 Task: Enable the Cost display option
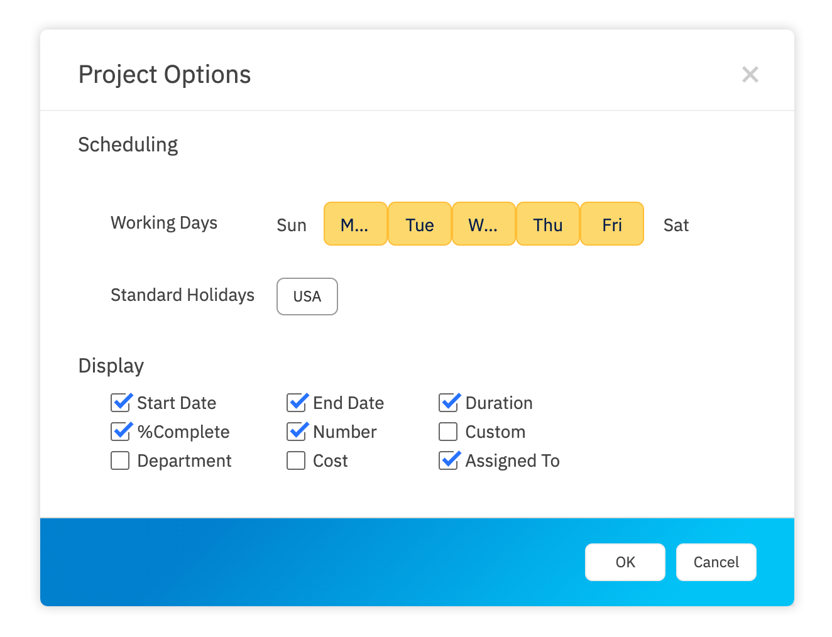point(296,460)
